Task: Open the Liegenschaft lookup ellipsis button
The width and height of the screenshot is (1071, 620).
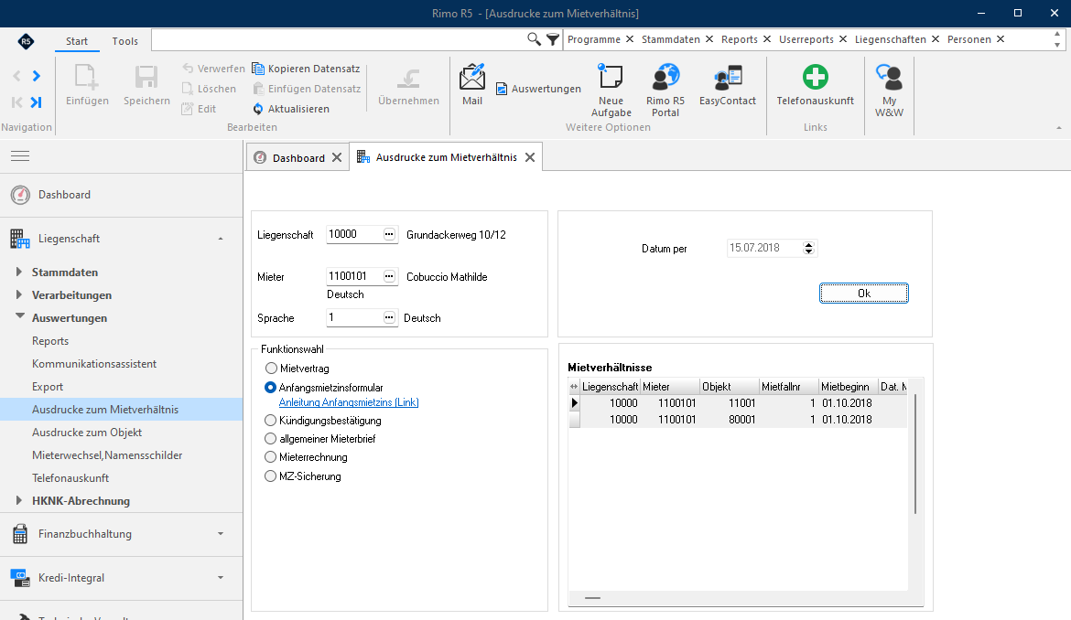Action: (389, 235)
